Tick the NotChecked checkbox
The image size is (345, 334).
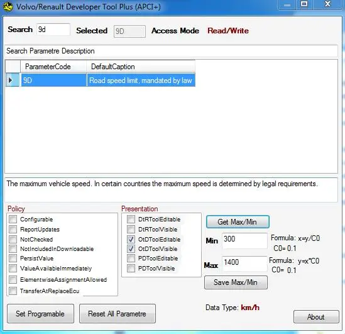[13, 239]
